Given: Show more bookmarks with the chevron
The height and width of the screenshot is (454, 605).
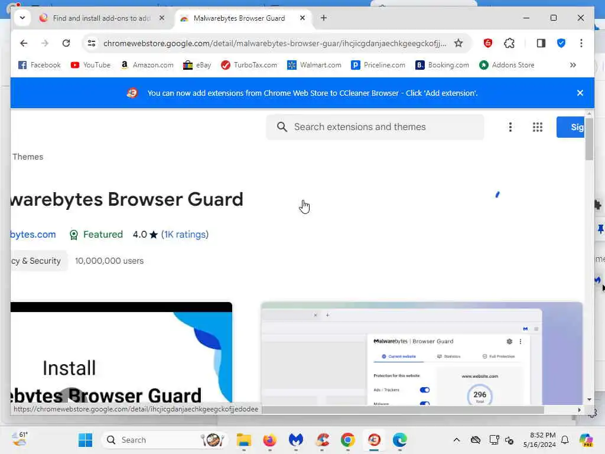Looking at the screenshot, I should (573, 65).
